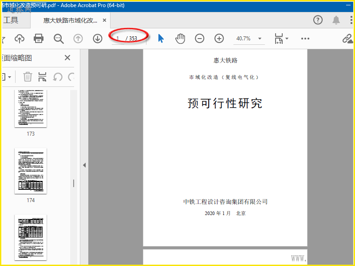Click the total pages text 353
This screenshot has width=355, height=266.
pos(133,39)
